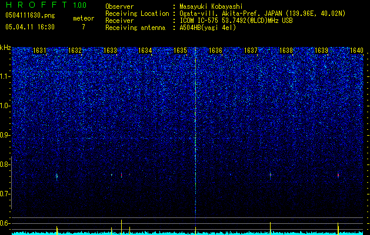Viewport: 370px width, 235px height.
Task: Click the kHz axis unit label
Action: tap(5, 48)
